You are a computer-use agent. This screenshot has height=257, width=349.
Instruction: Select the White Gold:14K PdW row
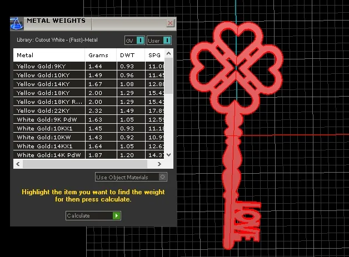click(89, 155)
